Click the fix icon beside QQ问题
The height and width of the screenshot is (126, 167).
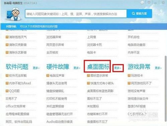[x=7, y=91]
